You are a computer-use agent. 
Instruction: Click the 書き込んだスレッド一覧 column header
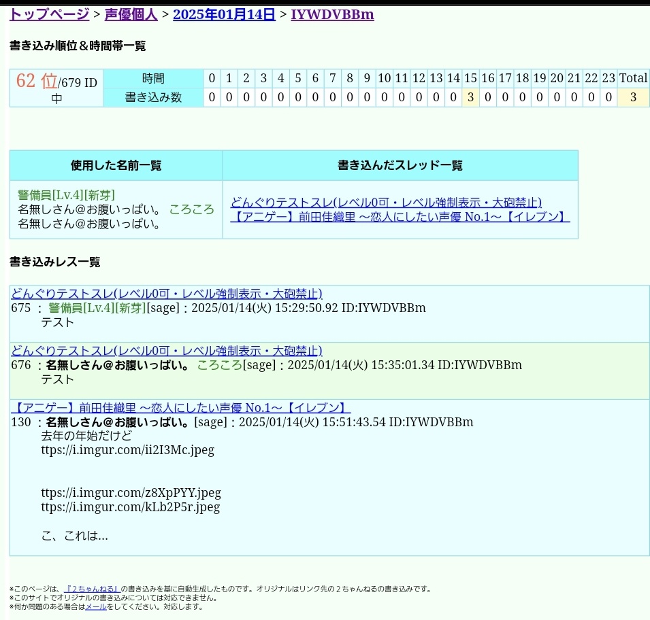pos(400,165)
